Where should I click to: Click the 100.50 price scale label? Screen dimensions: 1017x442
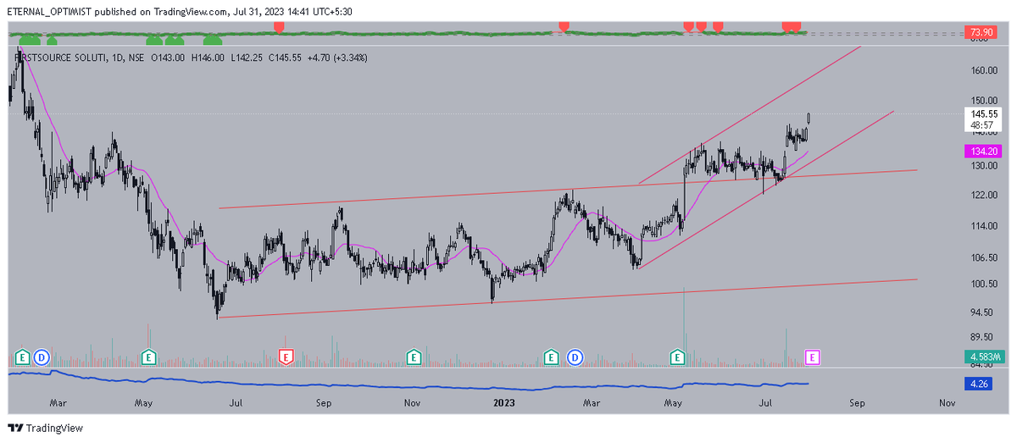[x=983, y=284]
